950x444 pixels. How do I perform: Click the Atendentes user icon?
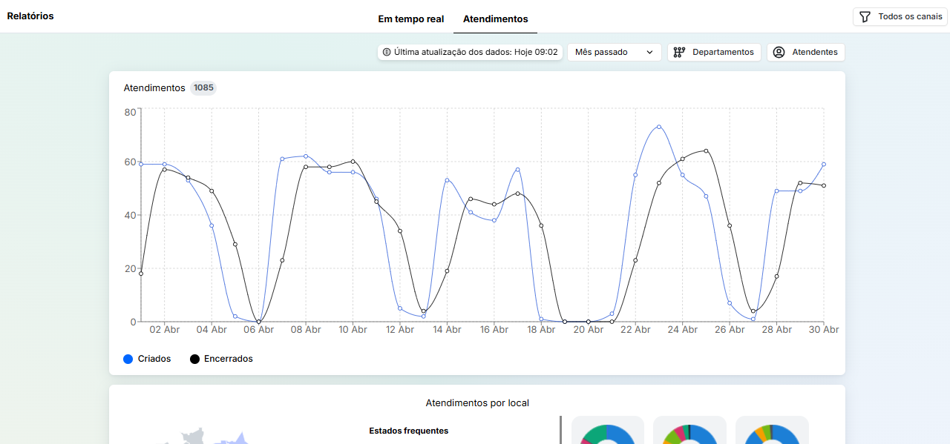[779, 53]
